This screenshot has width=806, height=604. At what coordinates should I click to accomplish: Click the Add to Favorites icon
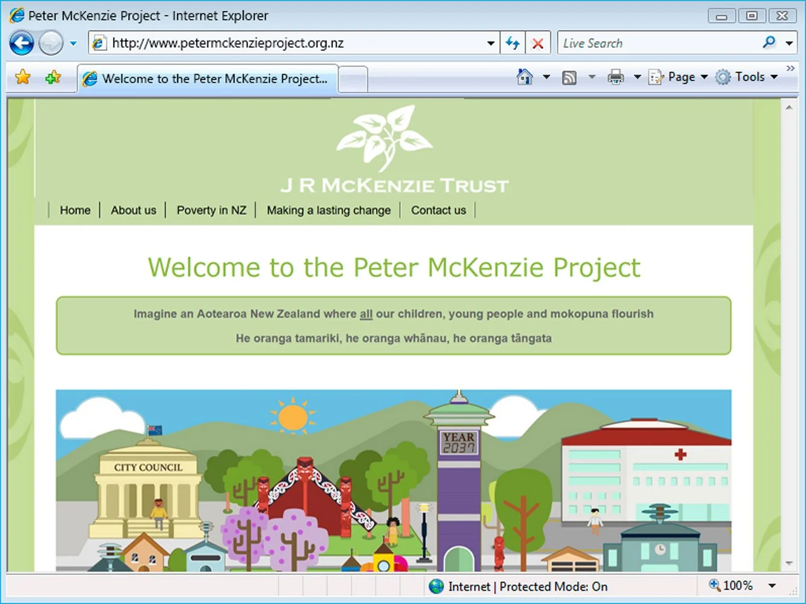coord(53,77)
